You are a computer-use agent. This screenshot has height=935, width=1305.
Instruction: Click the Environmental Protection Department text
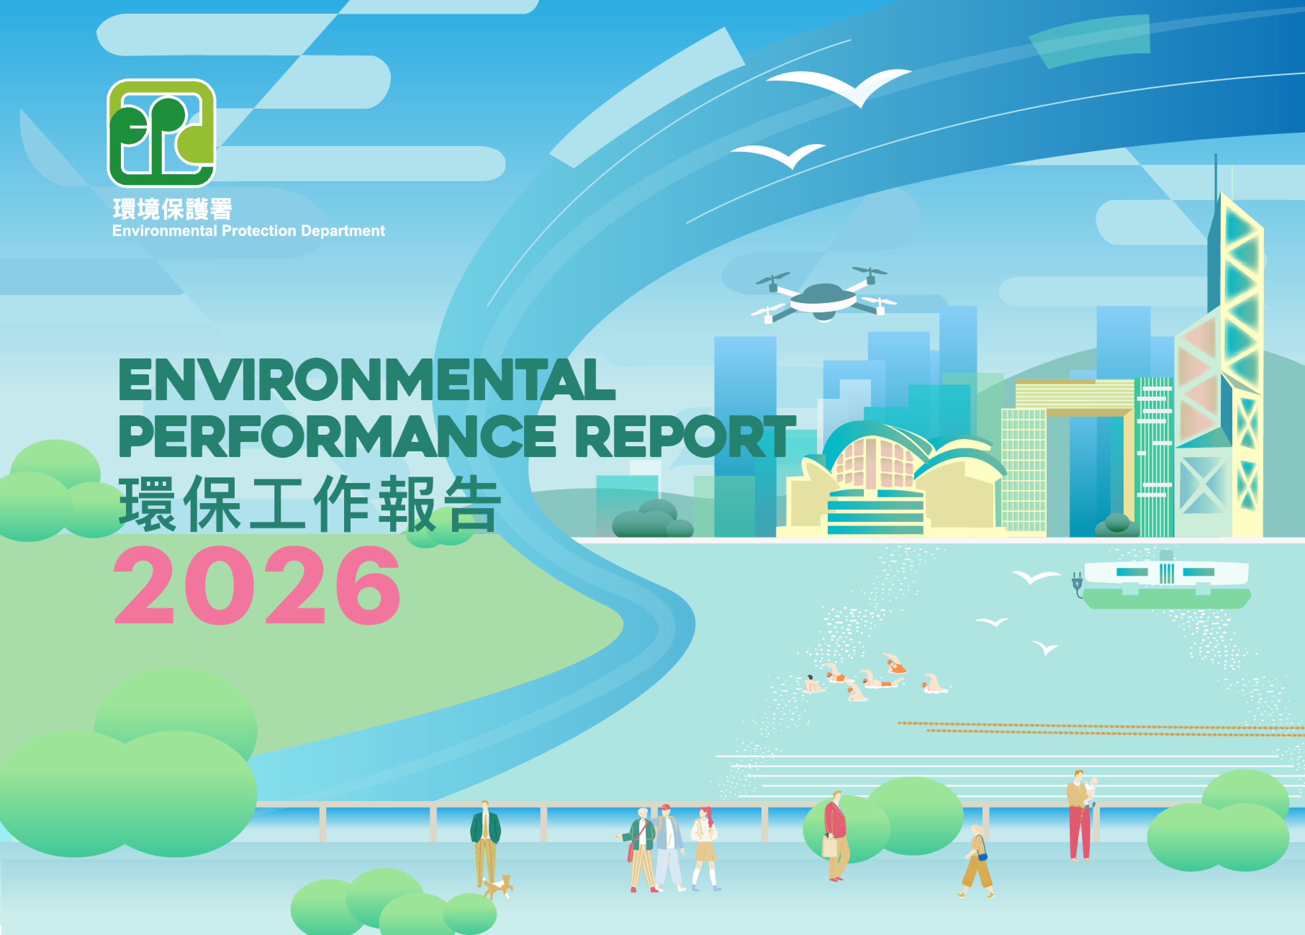tap(249, 231)
